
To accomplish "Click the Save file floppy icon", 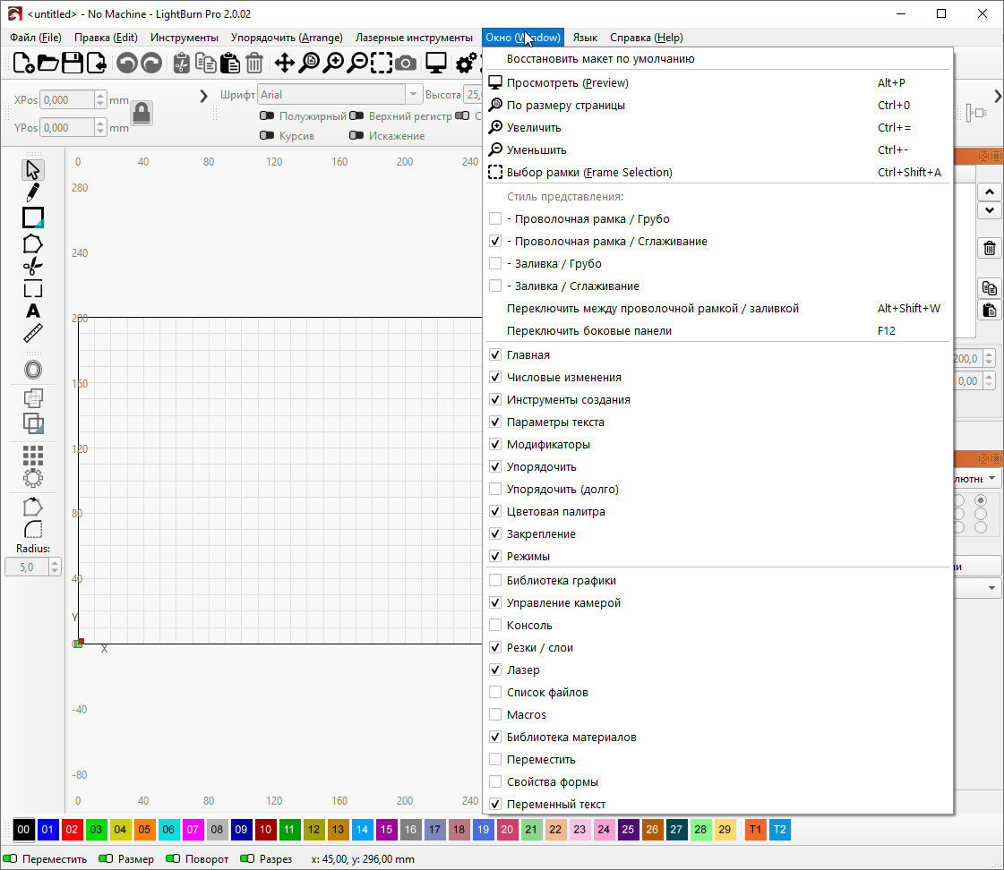I will click(x=72, y=63).
